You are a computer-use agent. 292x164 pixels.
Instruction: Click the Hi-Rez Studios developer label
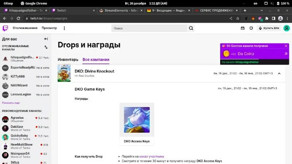point(84,76)
